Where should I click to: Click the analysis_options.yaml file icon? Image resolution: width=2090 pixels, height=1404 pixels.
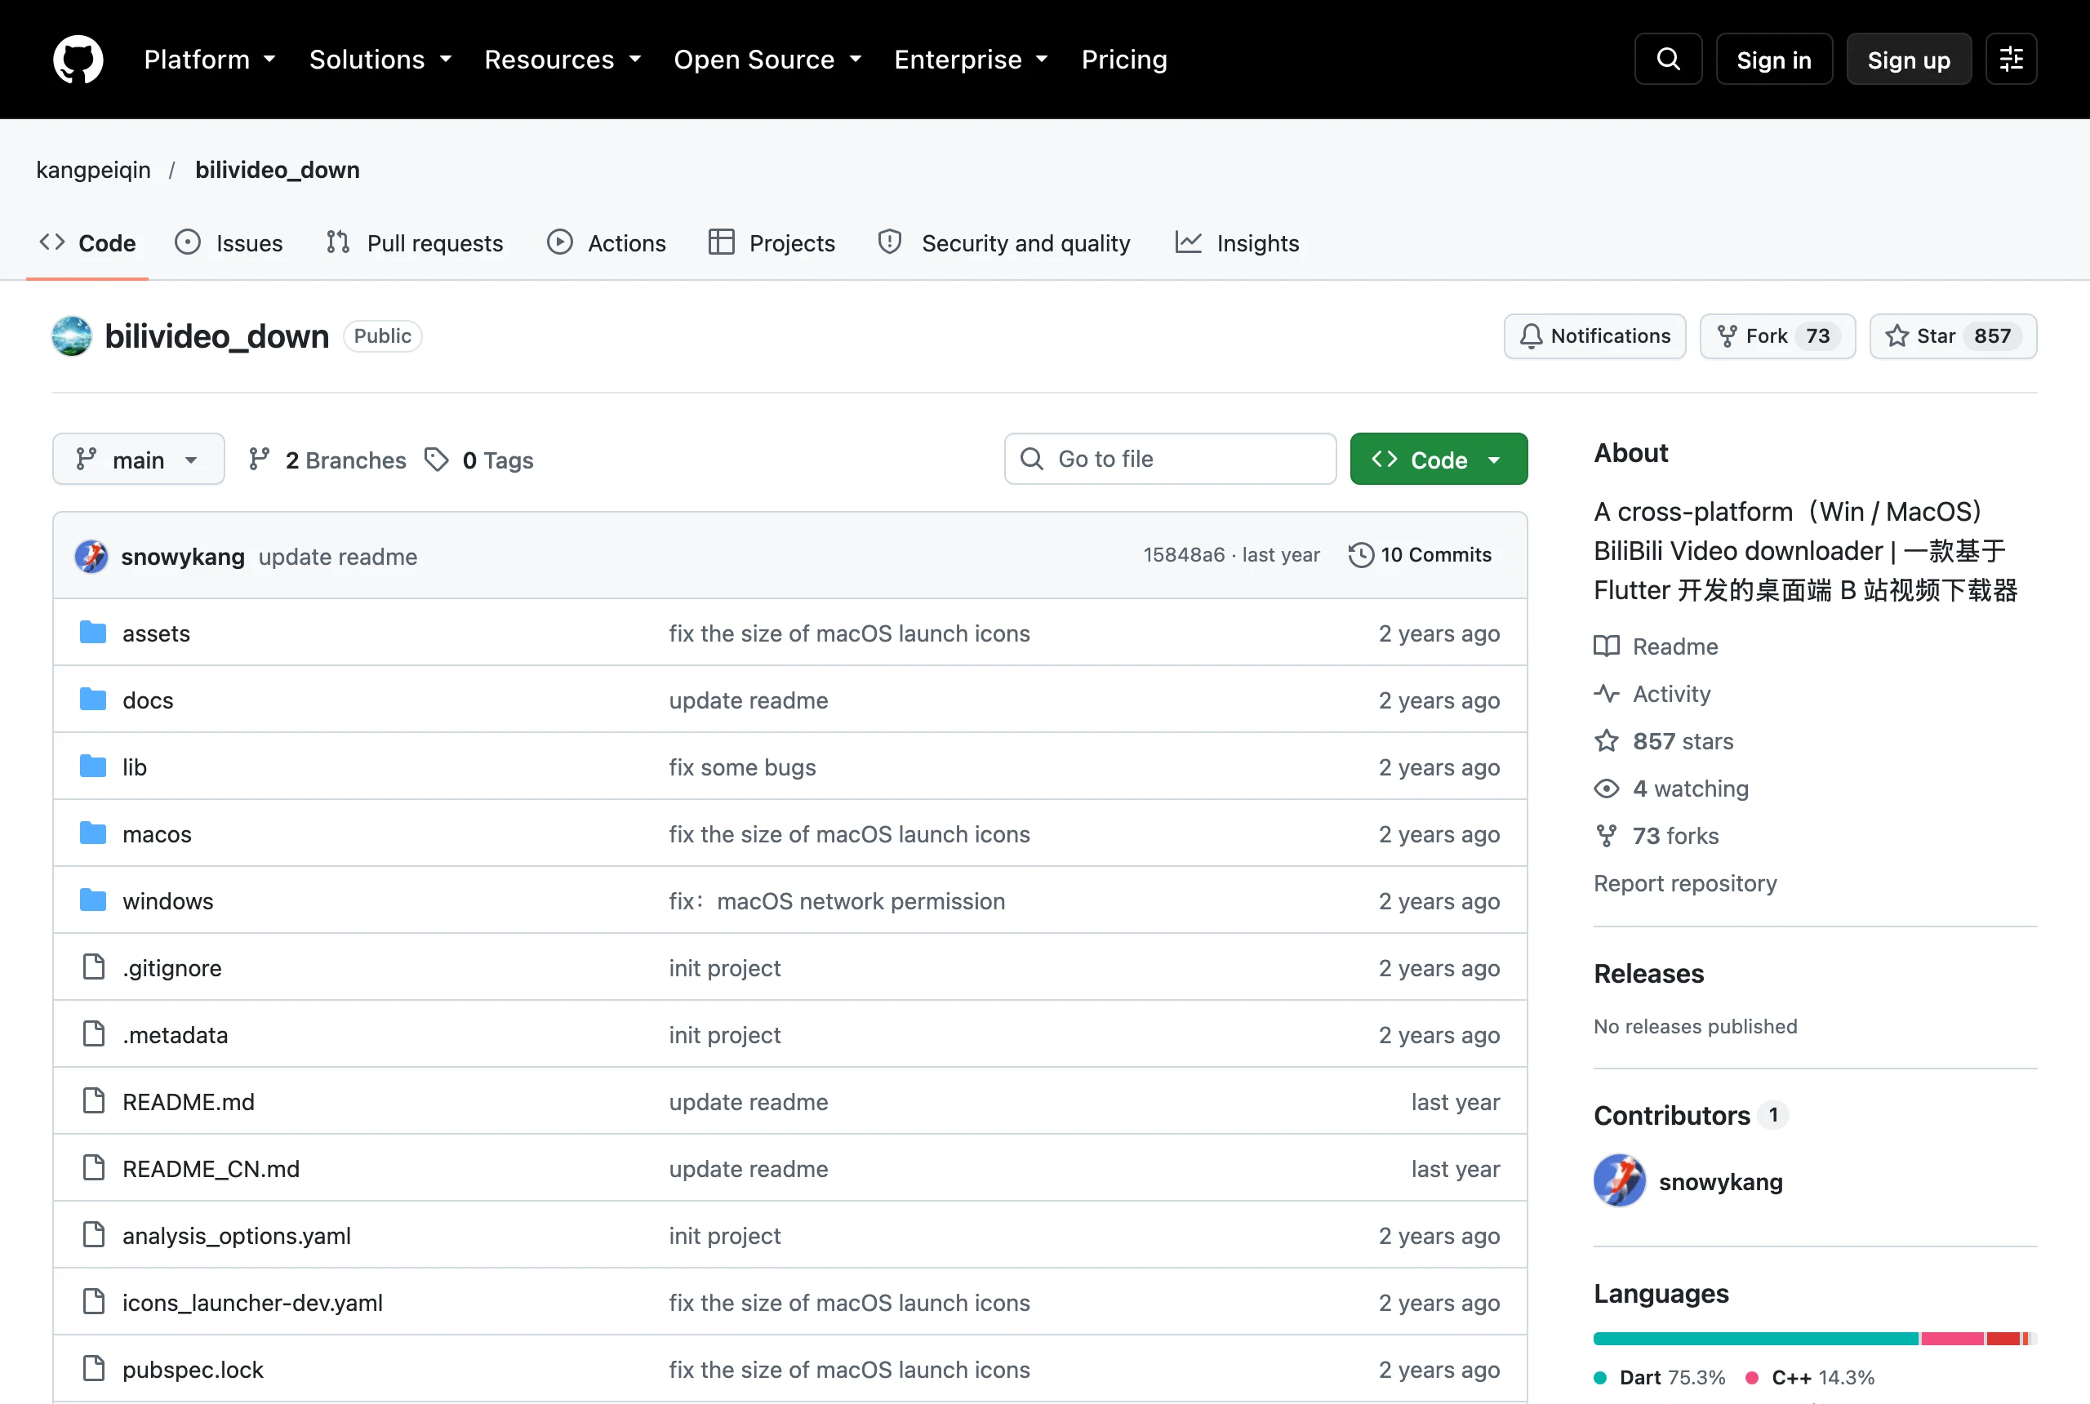tap(93, 1235)
